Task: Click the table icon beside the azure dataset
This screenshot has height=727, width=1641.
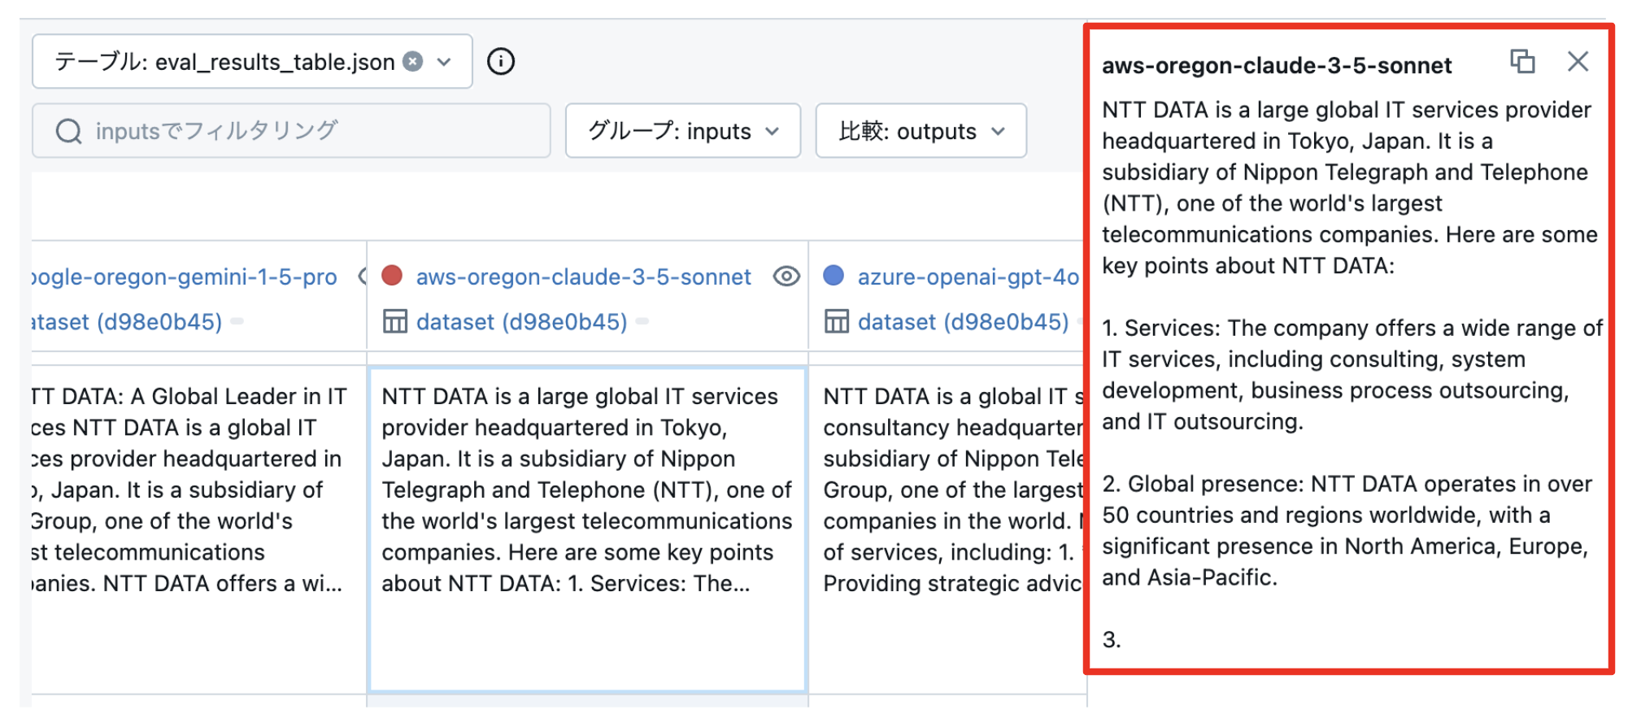Action: click(x=837, y=322)
